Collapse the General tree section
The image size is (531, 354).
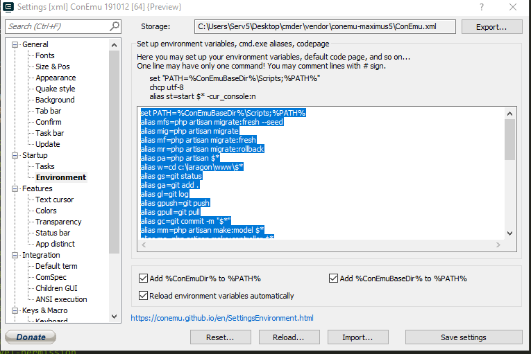15,44
